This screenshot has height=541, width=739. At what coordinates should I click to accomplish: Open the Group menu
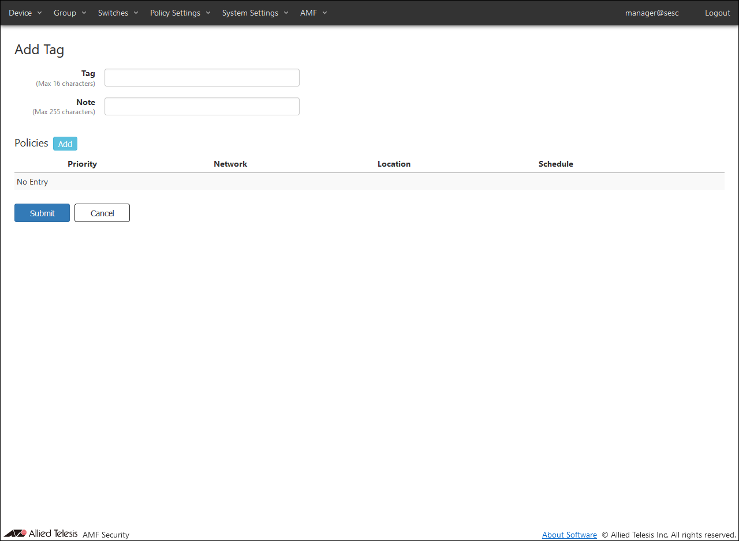(x=69, y=13)
